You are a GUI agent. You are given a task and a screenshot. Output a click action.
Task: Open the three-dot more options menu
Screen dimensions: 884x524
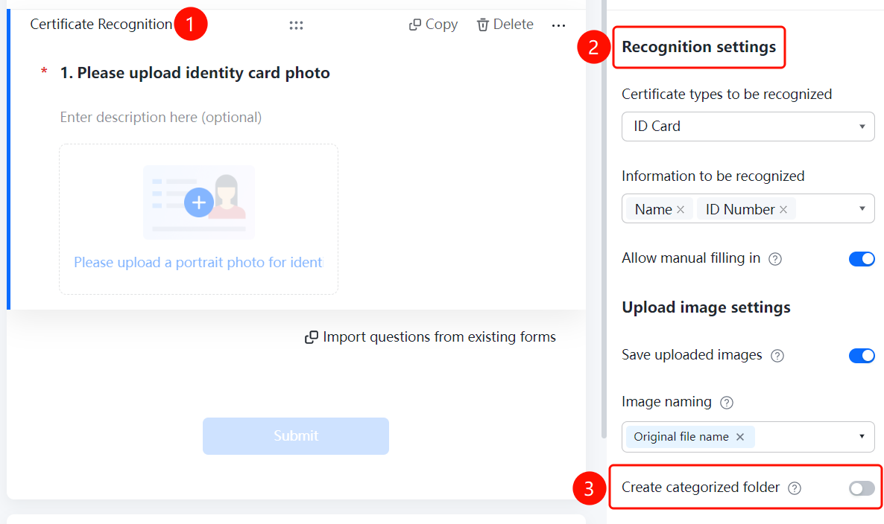(x=558, y=25)
